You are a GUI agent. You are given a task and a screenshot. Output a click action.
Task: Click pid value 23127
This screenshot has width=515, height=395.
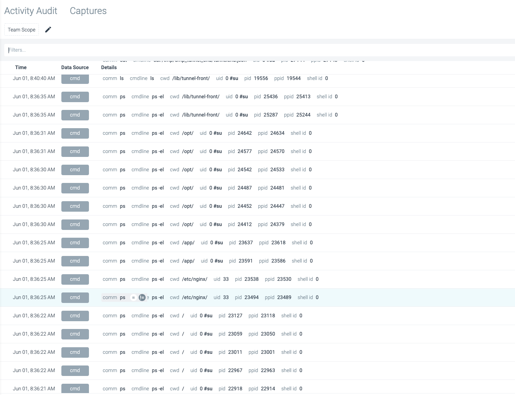(x=235, y=316)
